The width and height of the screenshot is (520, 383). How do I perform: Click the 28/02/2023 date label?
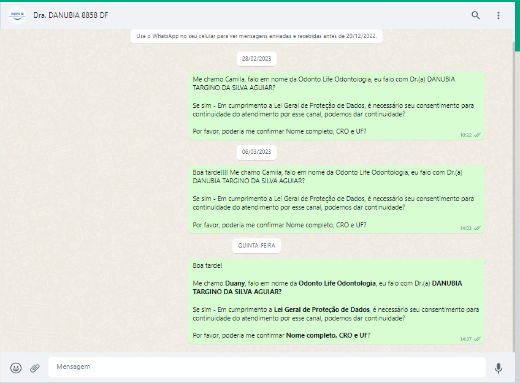(x=256, y=59)
